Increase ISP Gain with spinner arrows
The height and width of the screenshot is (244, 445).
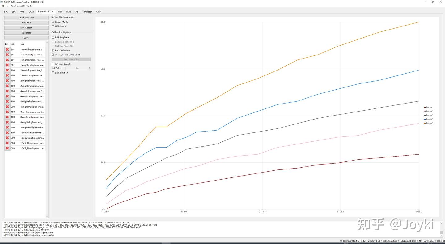(x=89, y=68)
